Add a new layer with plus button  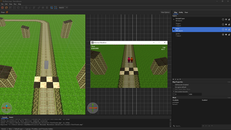pos(173,79)
